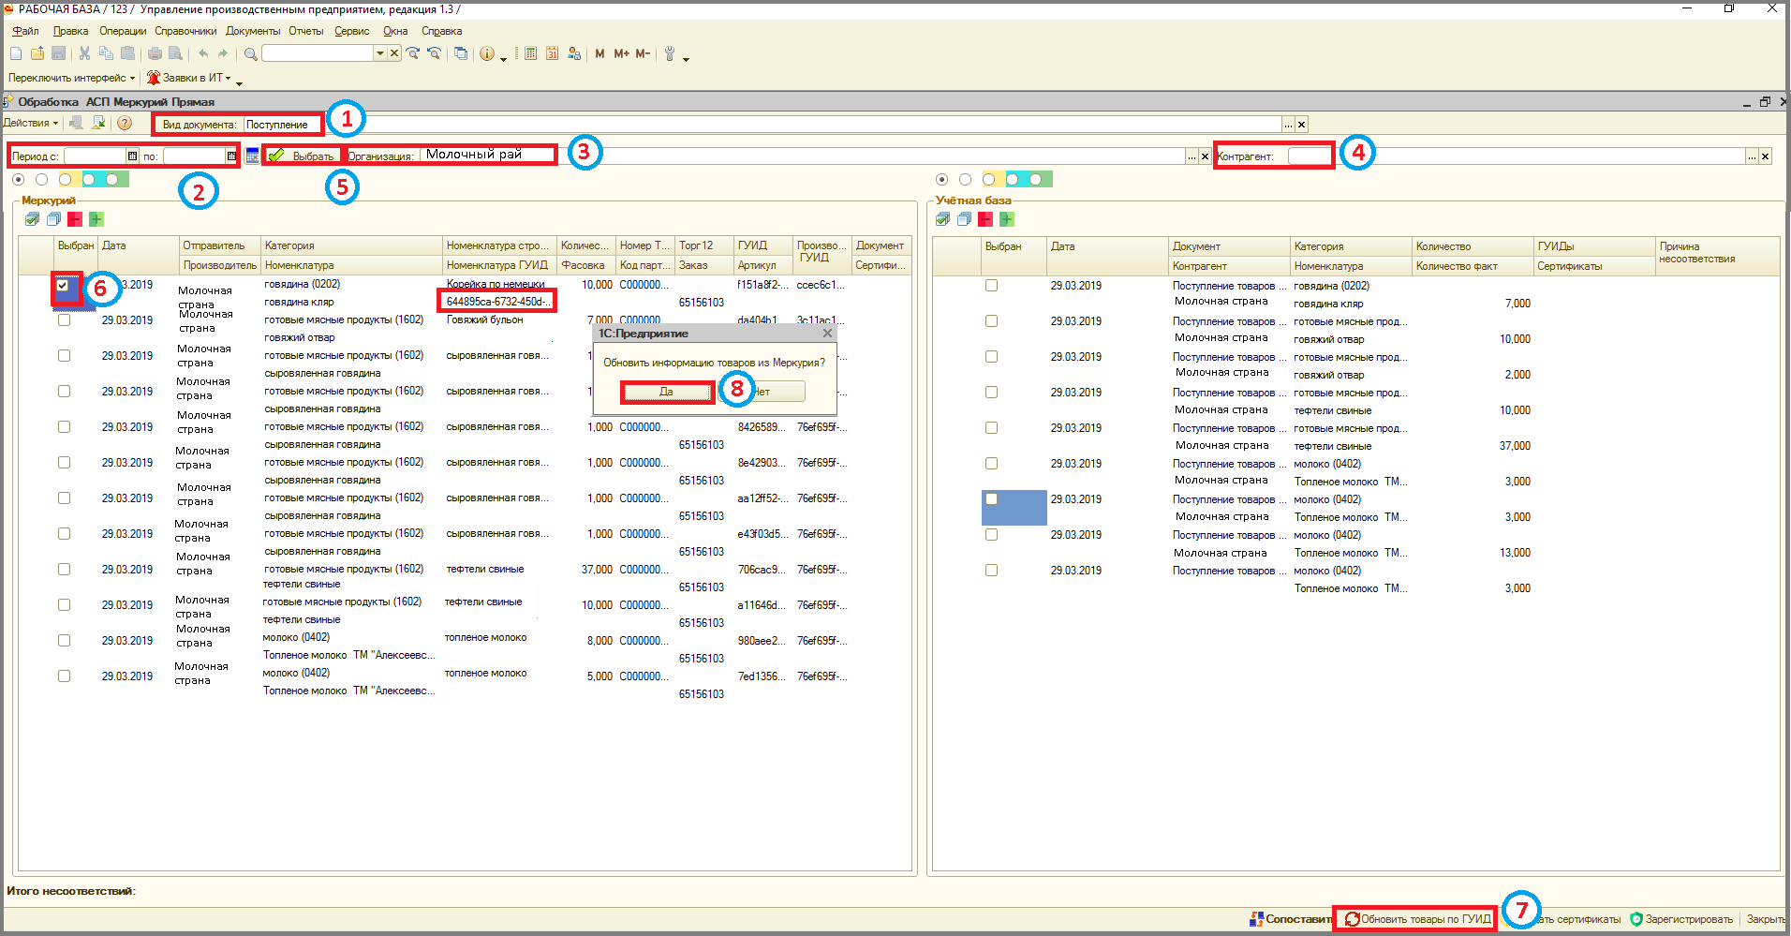Open the Переключить интерфейс dropdown
The width and height of the screenshot is (1791, 936).
point(72,78)
